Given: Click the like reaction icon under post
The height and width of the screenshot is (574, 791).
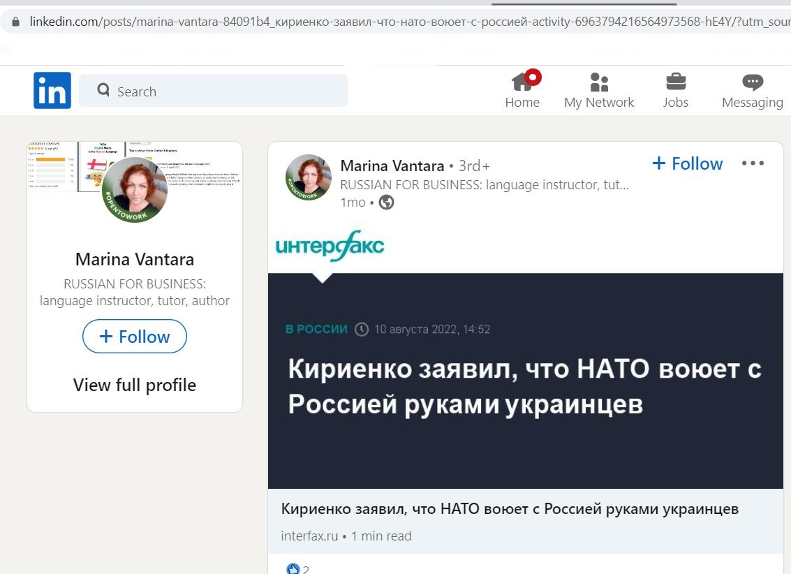Looking at the screenshot, I should coord(293,569).
